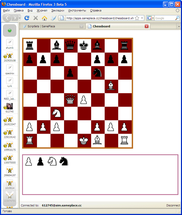Select contact 109916175 in sidebar
The height and width of the screenshot is (215, 182).
pyautogui.click(x=10, y=146)
